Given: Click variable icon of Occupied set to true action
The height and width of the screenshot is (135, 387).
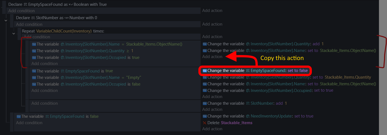Looking at the screenshot, I should click(x=205, y=91).
